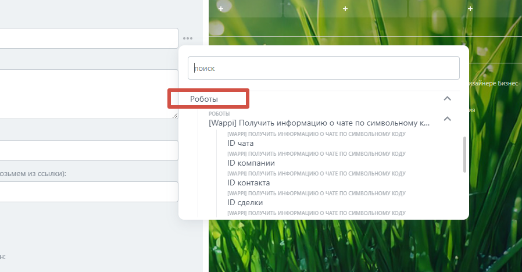Click inside the large multi-line text area
This screenshot has height=272, width=522.
pyautogui.click(x=88, y=94)
